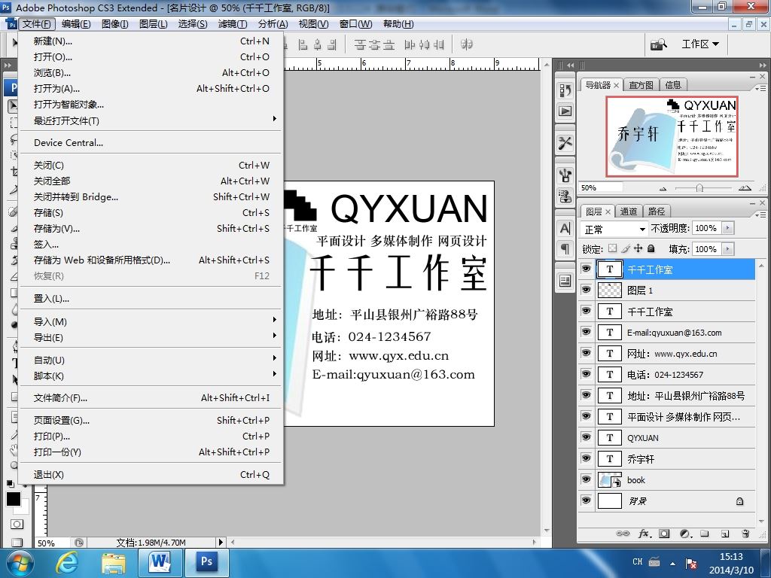
Task: Create a new layer
Action: [725, 534]
